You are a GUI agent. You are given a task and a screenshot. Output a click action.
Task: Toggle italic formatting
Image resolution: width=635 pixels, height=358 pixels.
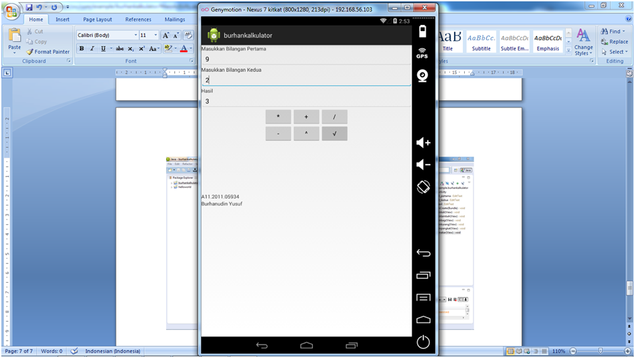92,48
